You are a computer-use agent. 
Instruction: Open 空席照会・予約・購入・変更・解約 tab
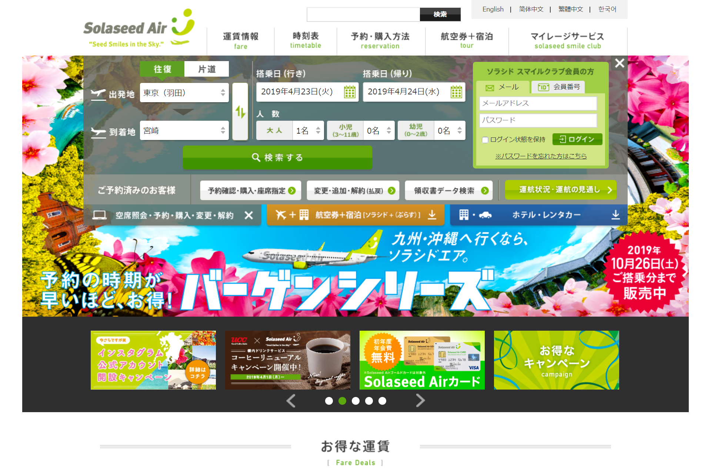point(173,215)
